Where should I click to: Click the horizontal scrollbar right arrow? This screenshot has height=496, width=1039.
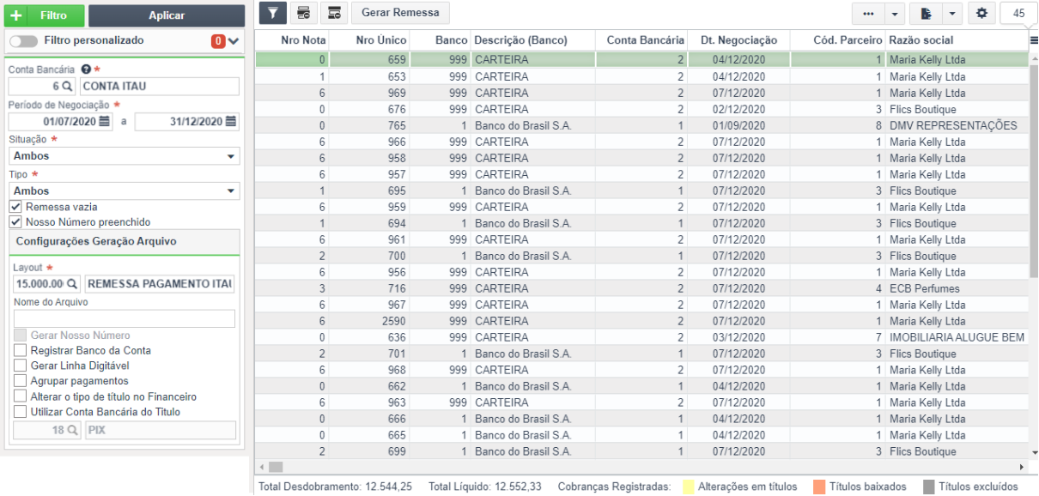pyautogui.click(x=1022, y=467)
